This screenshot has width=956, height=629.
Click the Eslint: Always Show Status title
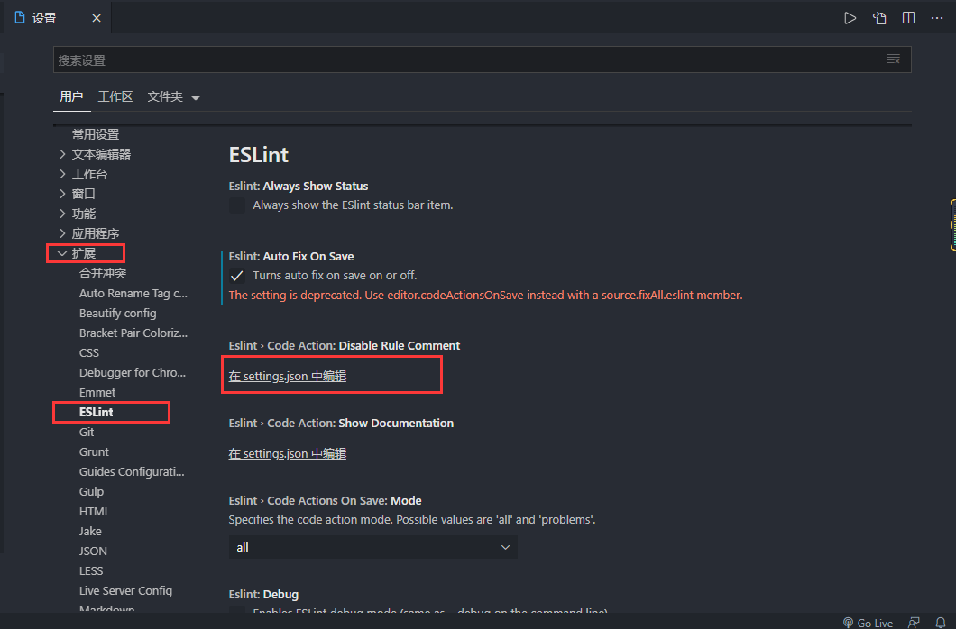point(299,187)
